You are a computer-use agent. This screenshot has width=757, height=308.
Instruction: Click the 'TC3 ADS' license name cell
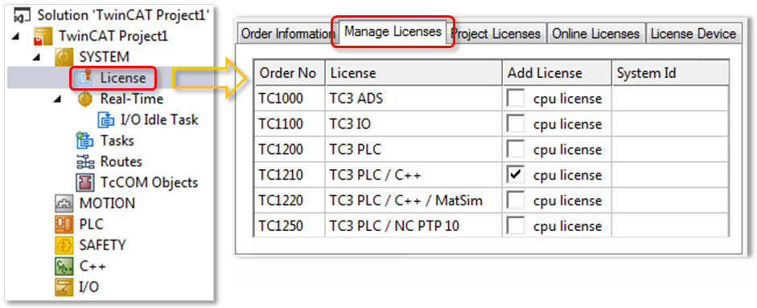click(414, 99)
